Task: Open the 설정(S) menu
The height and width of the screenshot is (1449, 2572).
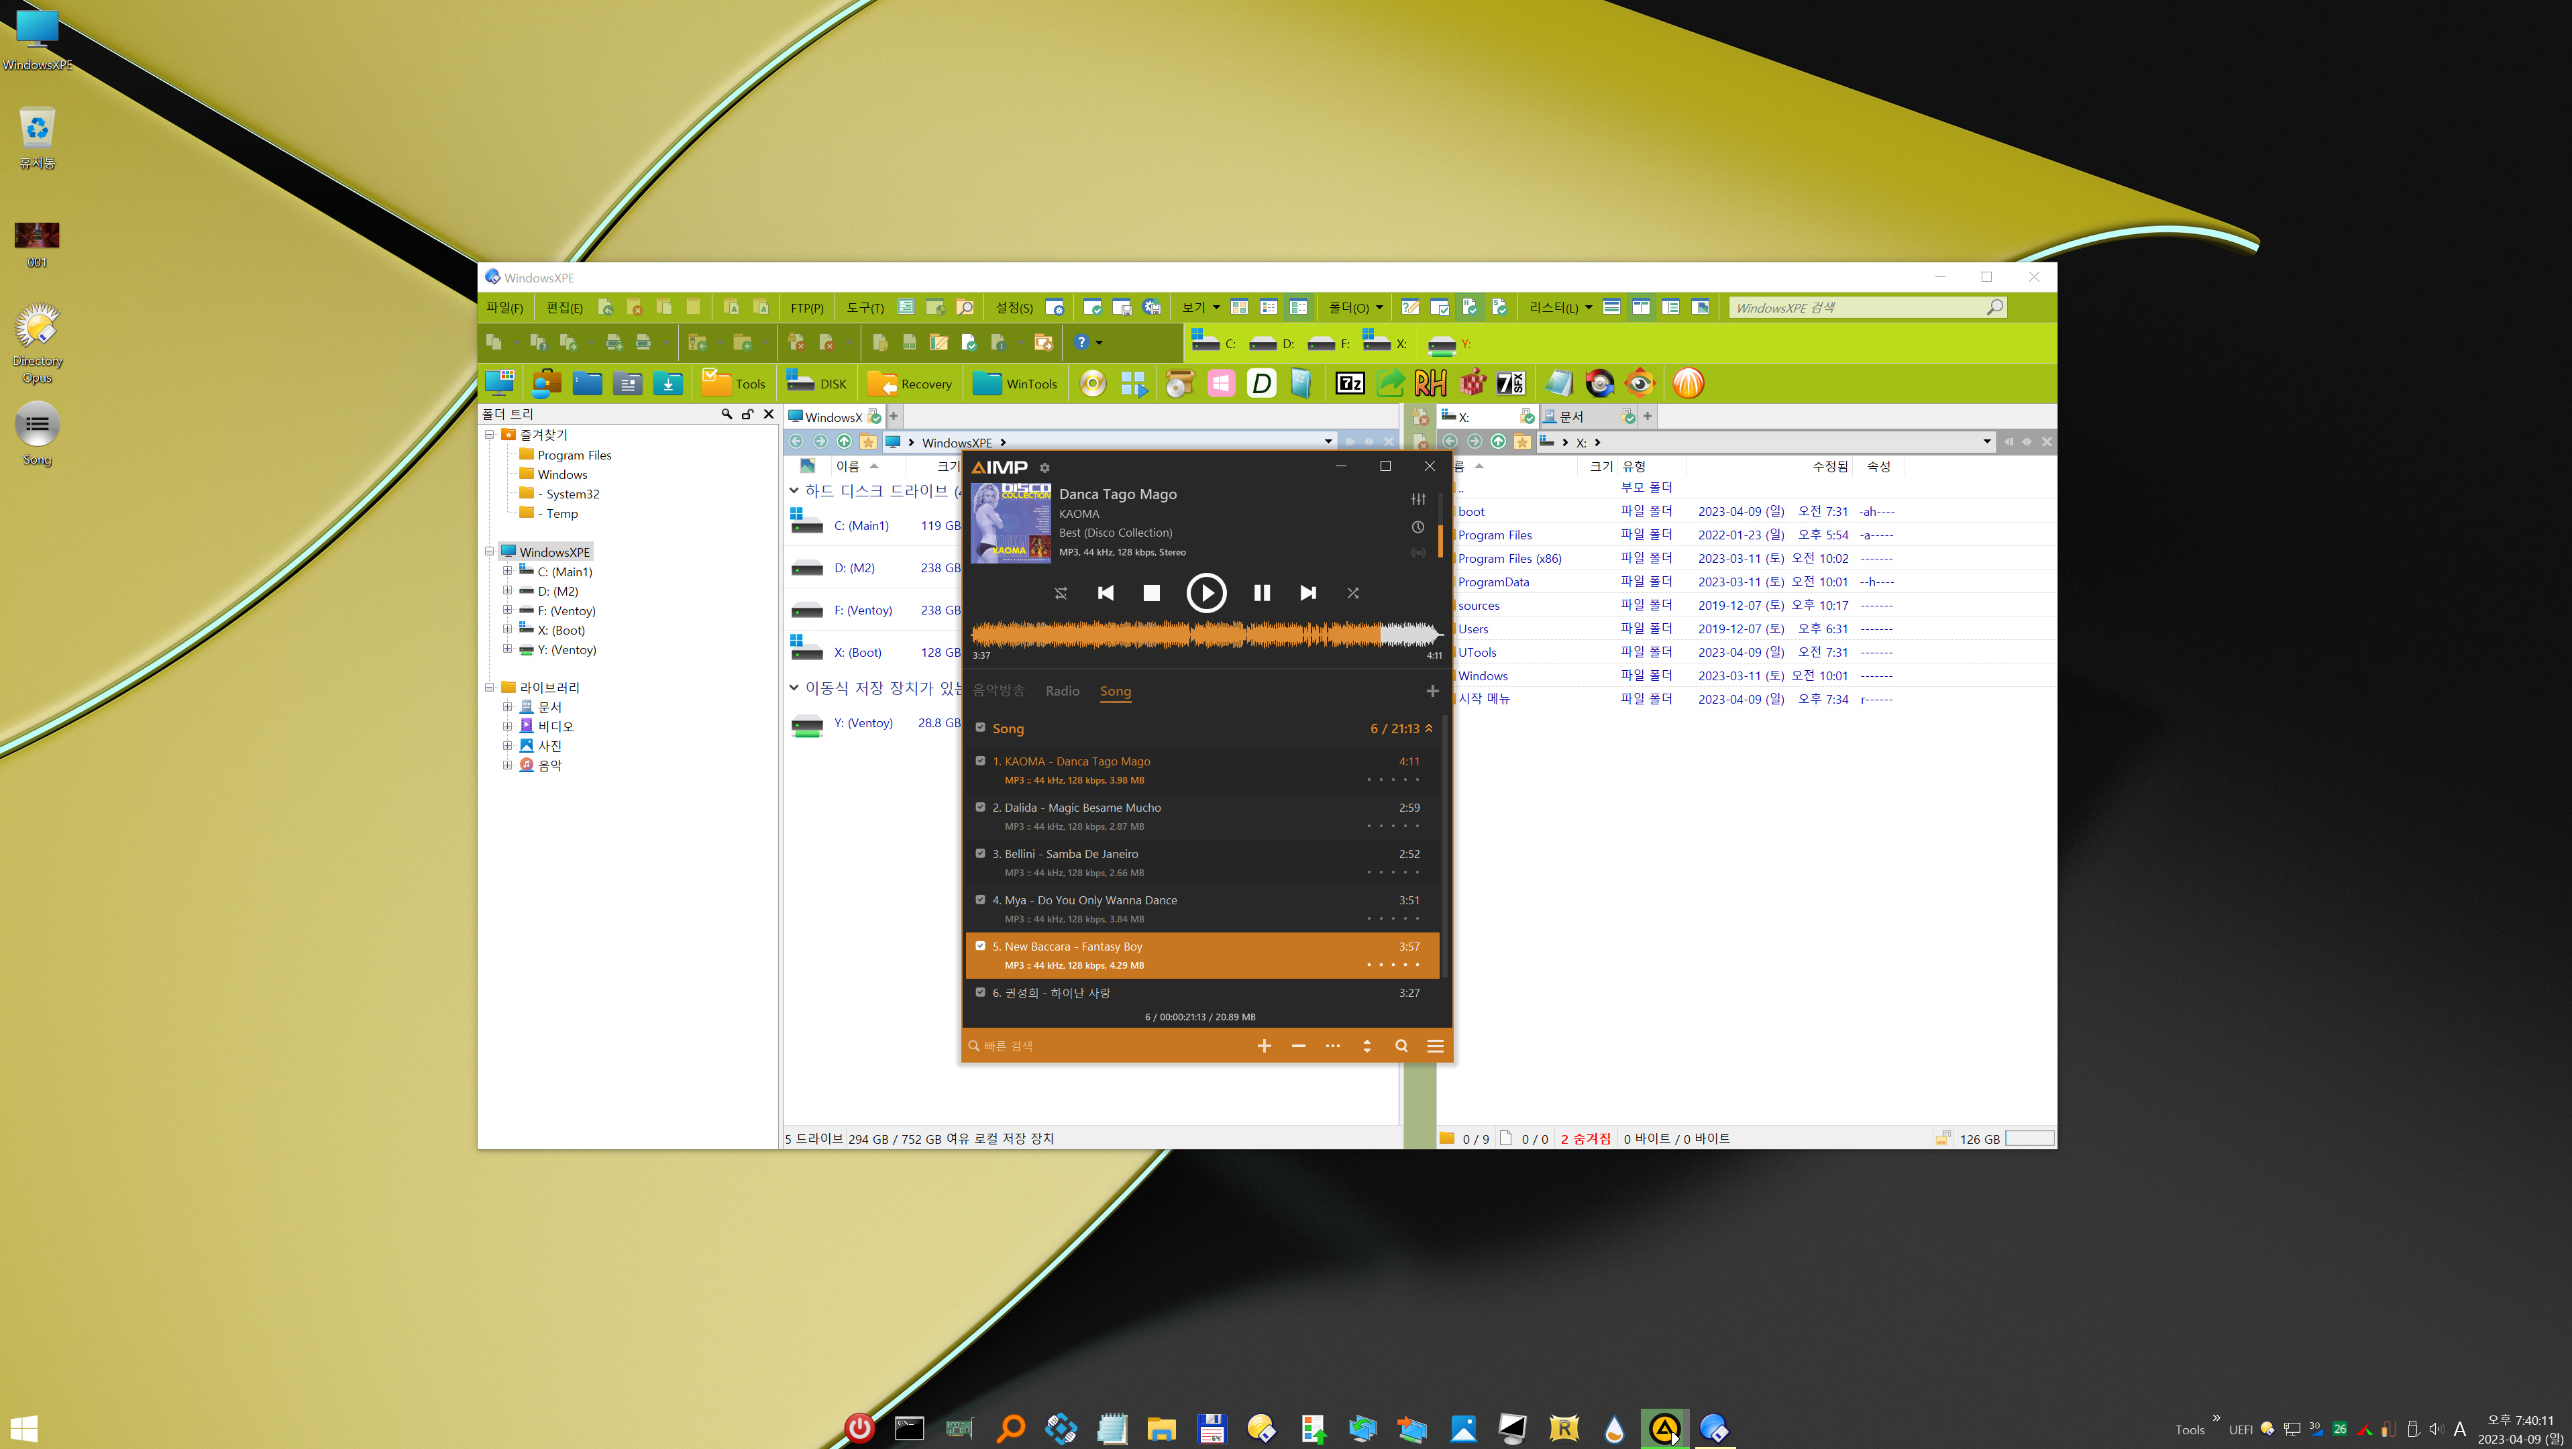Action: (x=1014, y=307)
